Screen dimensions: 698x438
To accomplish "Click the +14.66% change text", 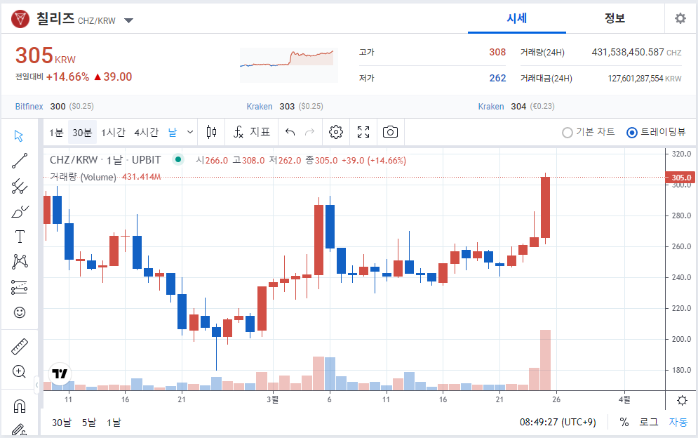I will (x=67, y=77).
